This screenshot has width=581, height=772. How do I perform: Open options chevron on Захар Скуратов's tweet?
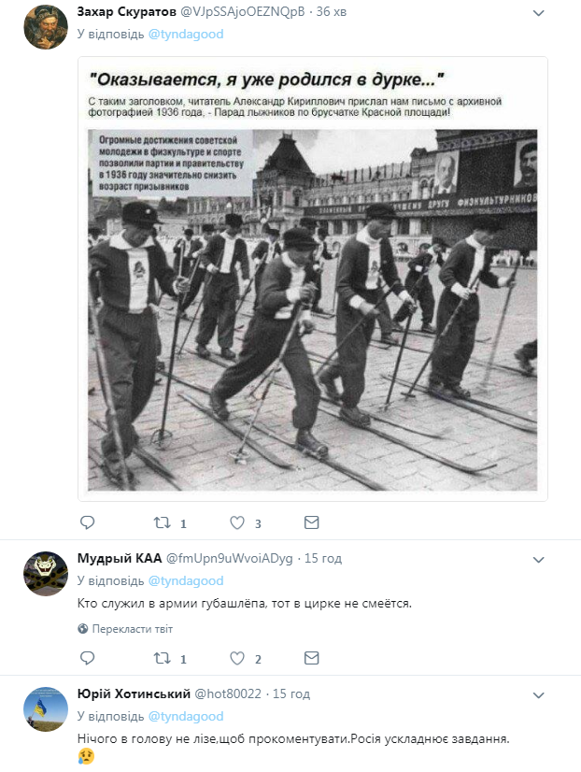tap(539, 13)
